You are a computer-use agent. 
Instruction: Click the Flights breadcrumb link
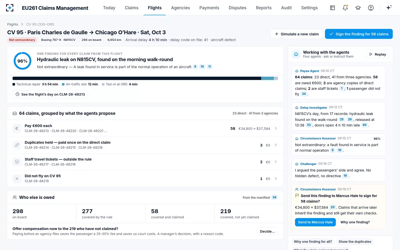[12, 24]
